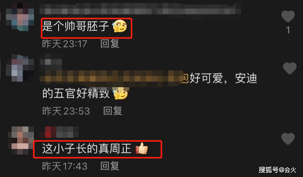Click the smirking emoji after 五官好精致
303x177 pixels.
tap(121, 94)
